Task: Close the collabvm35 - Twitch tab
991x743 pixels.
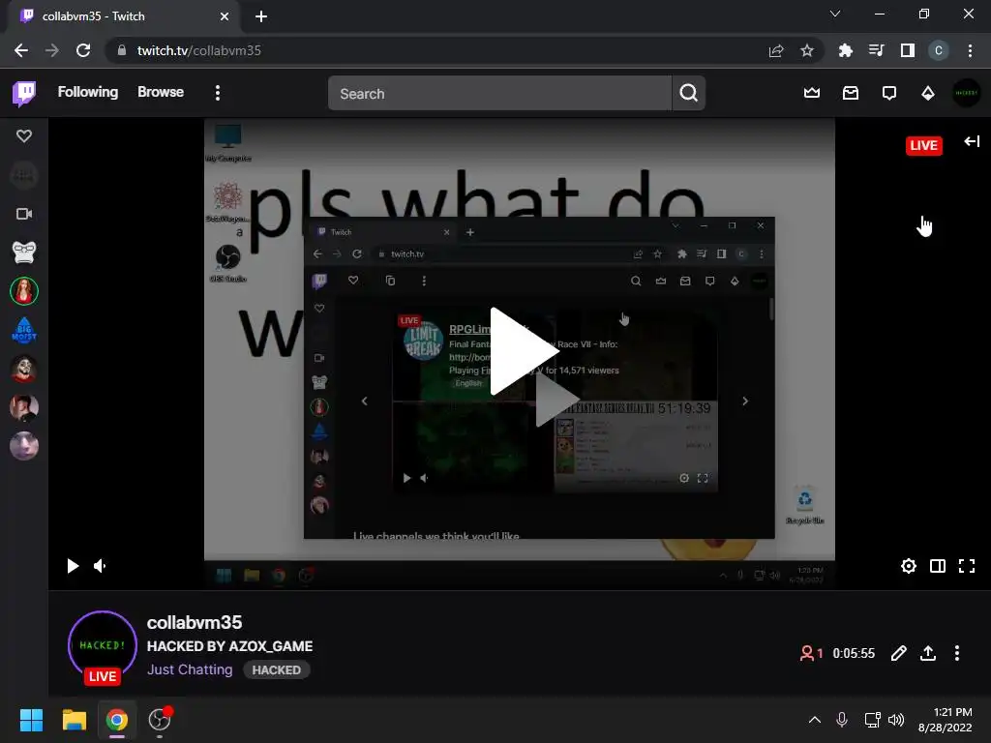Action: tap(225, 16)
